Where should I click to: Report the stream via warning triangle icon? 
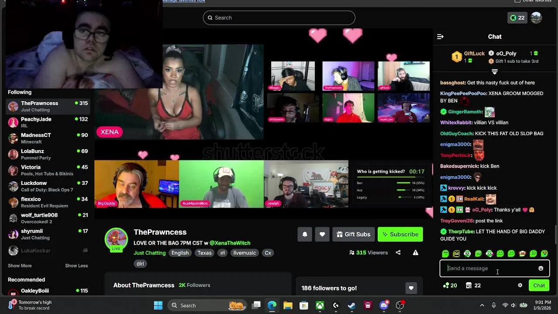(415, 253)
